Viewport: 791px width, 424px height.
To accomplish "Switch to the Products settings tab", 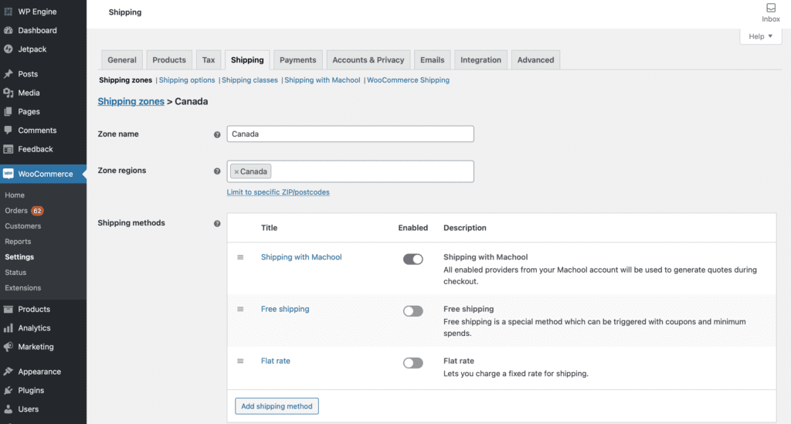I will pos(169,60).
